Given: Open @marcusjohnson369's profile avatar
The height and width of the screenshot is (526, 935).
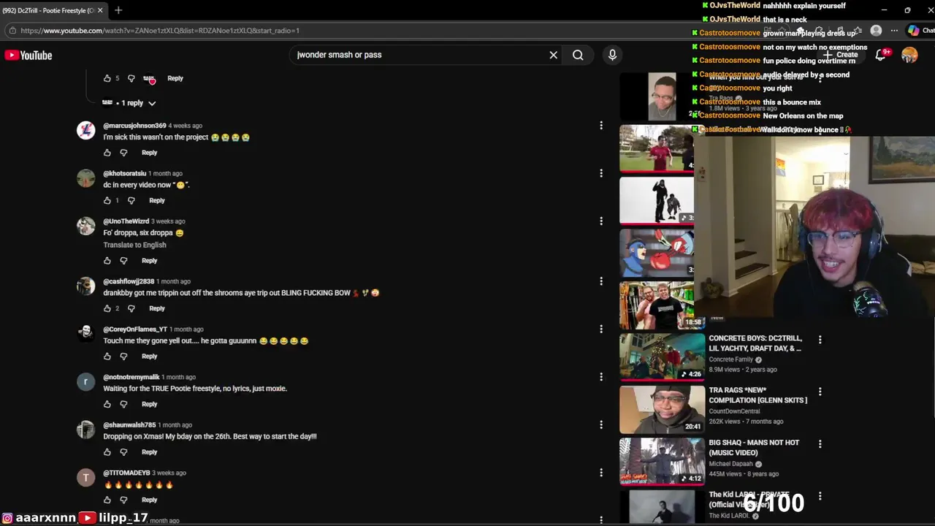Looking at the screenshot, I should click(x=86, y=130).
